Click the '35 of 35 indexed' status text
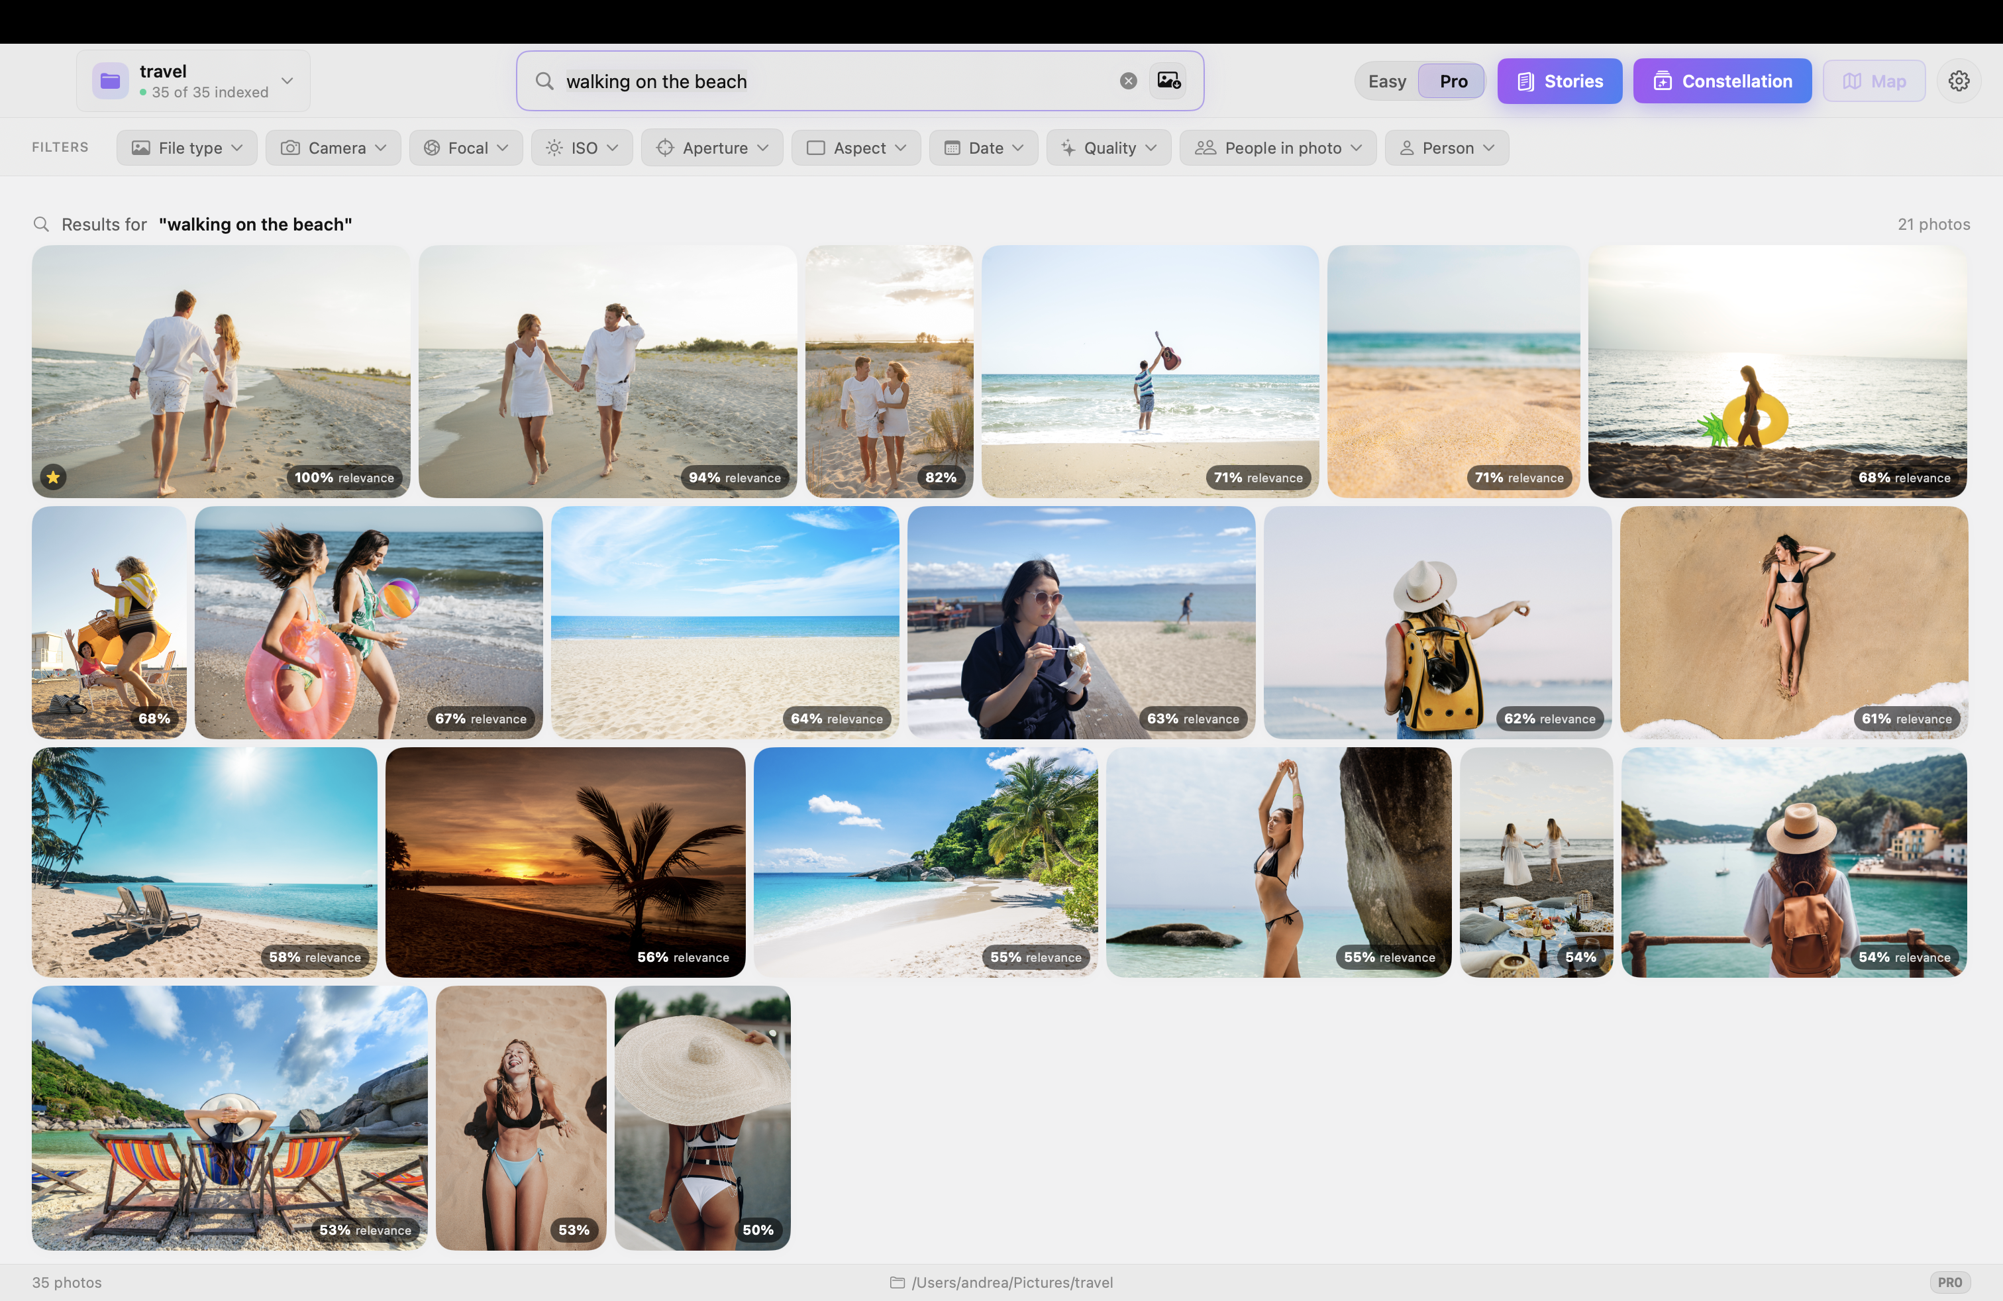 (209, 91)
